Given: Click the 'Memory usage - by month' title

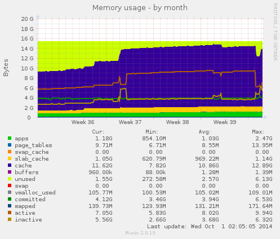Looking at the screenshot, I should pyautogui.click(x=140, y=8).
